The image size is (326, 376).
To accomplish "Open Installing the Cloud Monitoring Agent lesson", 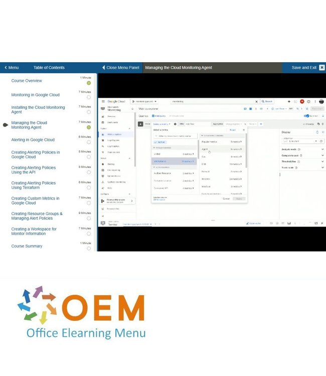I will (38, 110).
